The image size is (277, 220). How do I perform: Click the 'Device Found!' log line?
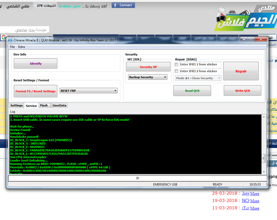20,130
